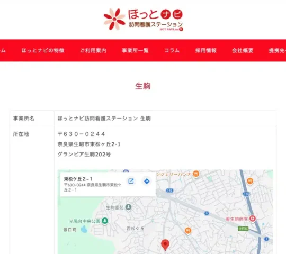Click グランピア生駒202号 text

(84, 155)
